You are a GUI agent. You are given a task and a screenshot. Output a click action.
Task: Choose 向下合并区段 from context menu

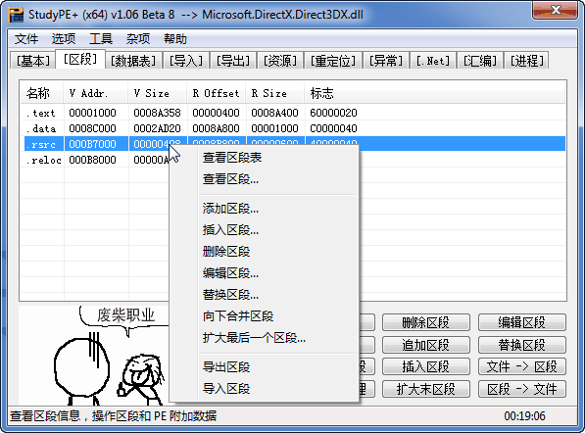(265, 316)
